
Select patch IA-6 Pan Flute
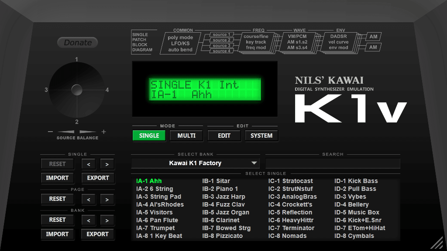coord(157,220)
